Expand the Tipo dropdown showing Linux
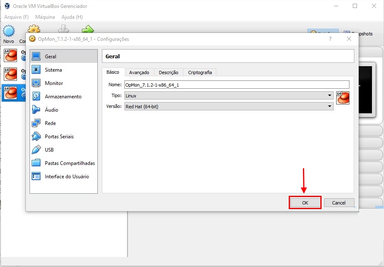Viewport: 384px width, 267px height. point(229,96)
